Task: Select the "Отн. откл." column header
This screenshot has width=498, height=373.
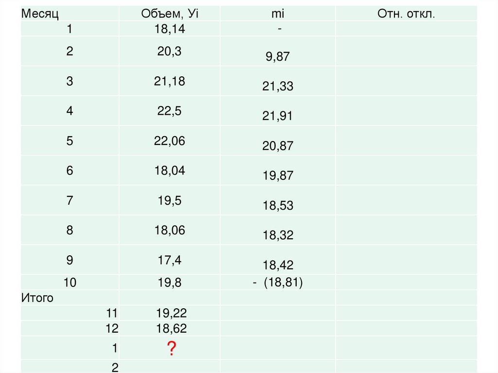Action: [406, 14]
